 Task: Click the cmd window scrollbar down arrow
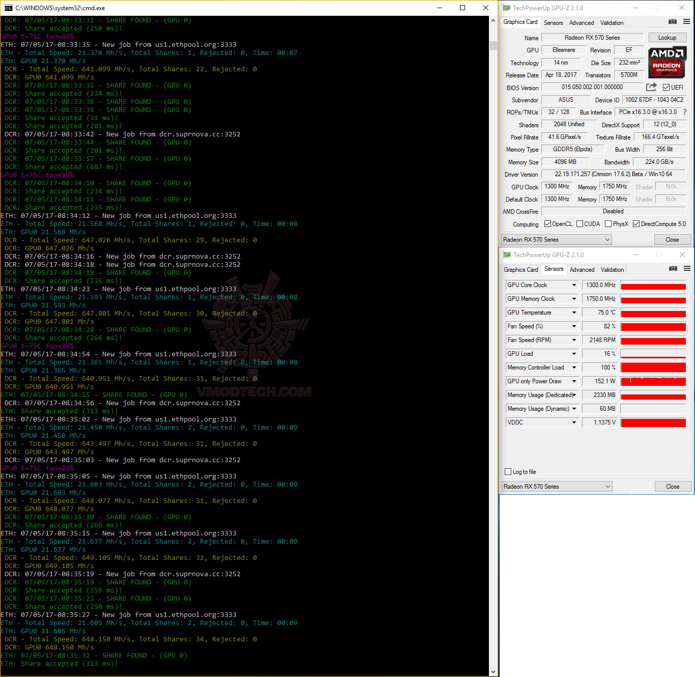[x=493, y=672]
